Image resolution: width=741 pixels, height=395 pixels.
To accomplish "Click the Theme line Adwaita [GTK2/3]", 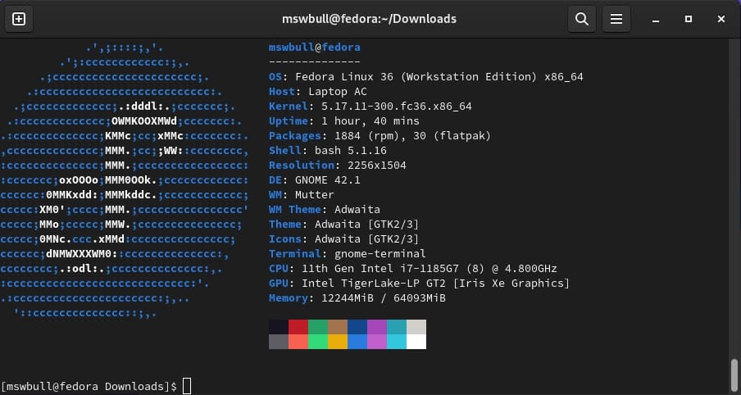I will point(343,225).
